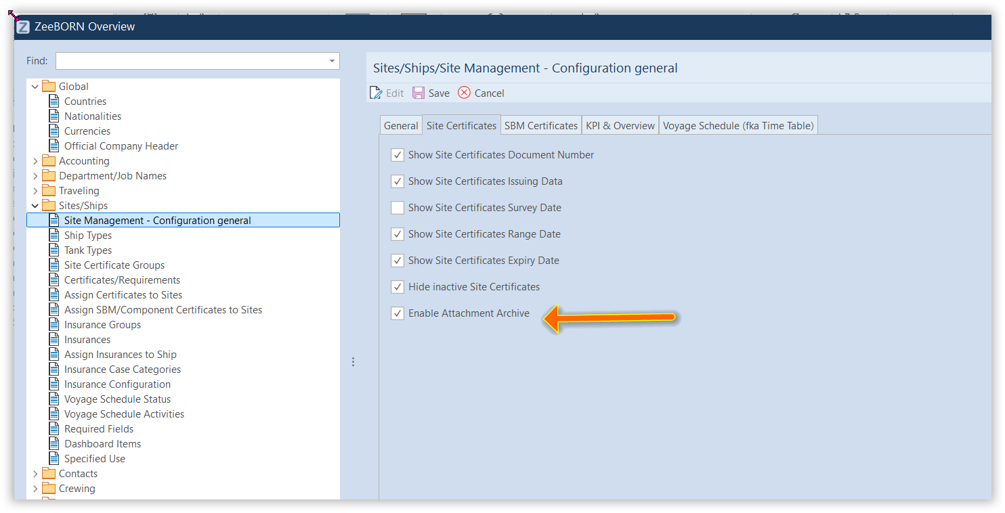Open the SBM Certificates tab
Screen dimensions: 1005x513
[x=541, y=125]
